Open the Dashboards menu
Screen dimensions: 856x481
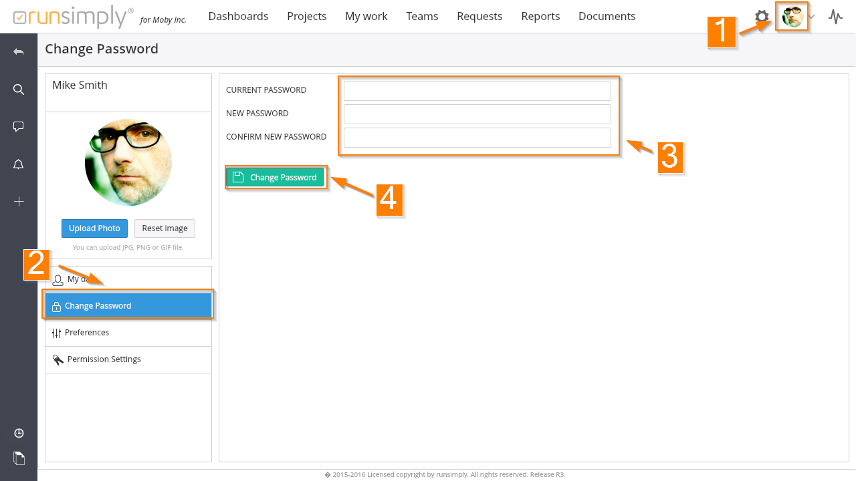click(x=238, y=16)
